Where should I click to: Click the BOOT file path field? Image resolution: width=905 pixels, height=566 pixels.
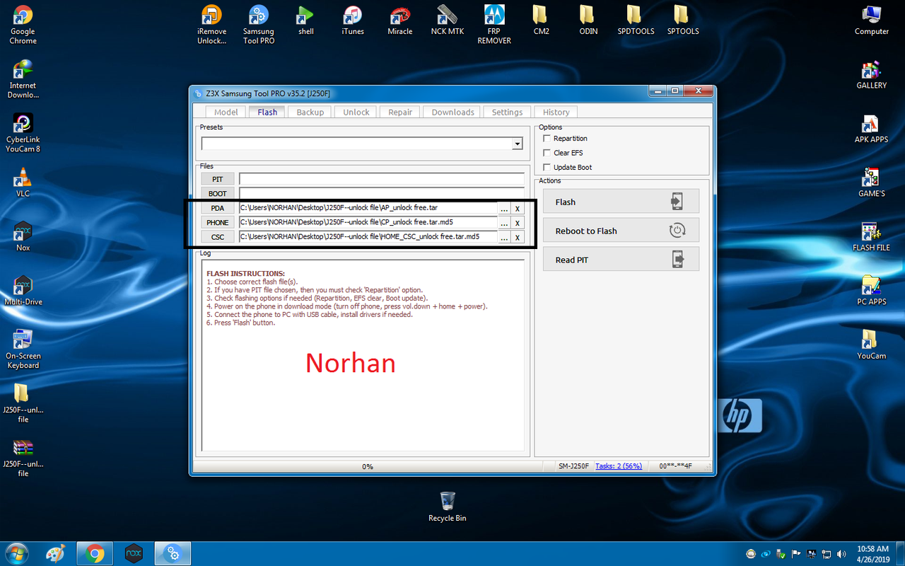click(x=382, y=193)
